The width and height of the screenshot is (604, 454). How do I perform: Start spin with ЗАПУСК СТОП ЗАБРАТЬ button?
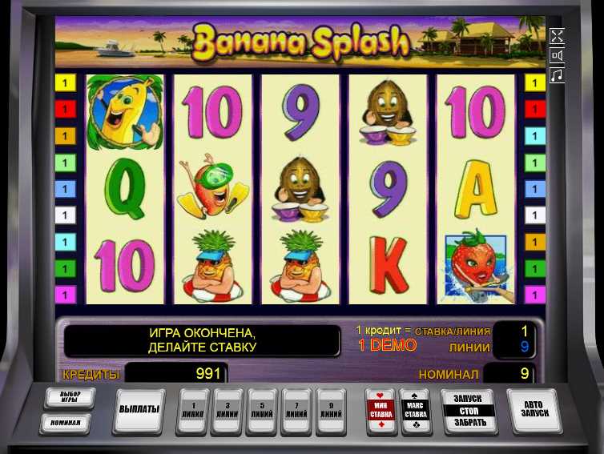pyautogui.click(x=469, y=411)
